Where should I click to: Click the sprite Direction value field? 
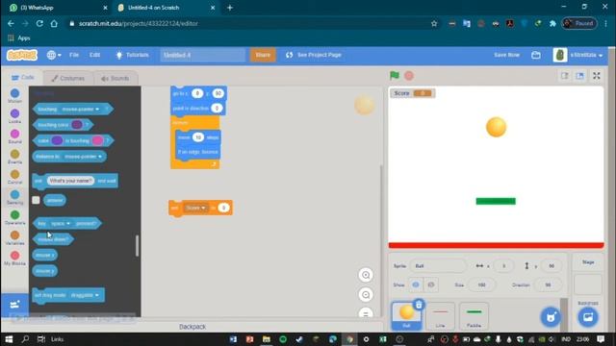[548, 284]
